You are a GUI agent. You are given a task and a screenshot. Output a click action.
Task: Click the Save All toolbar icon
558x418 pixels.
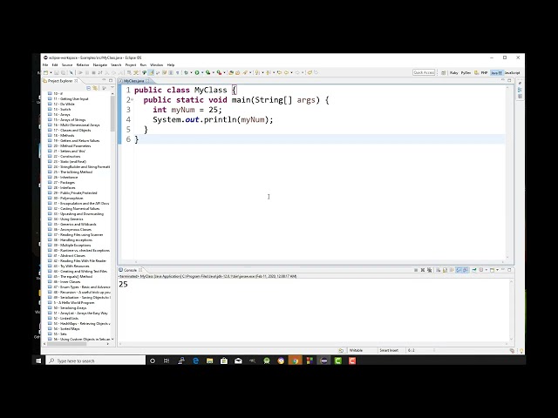[63, 72]
